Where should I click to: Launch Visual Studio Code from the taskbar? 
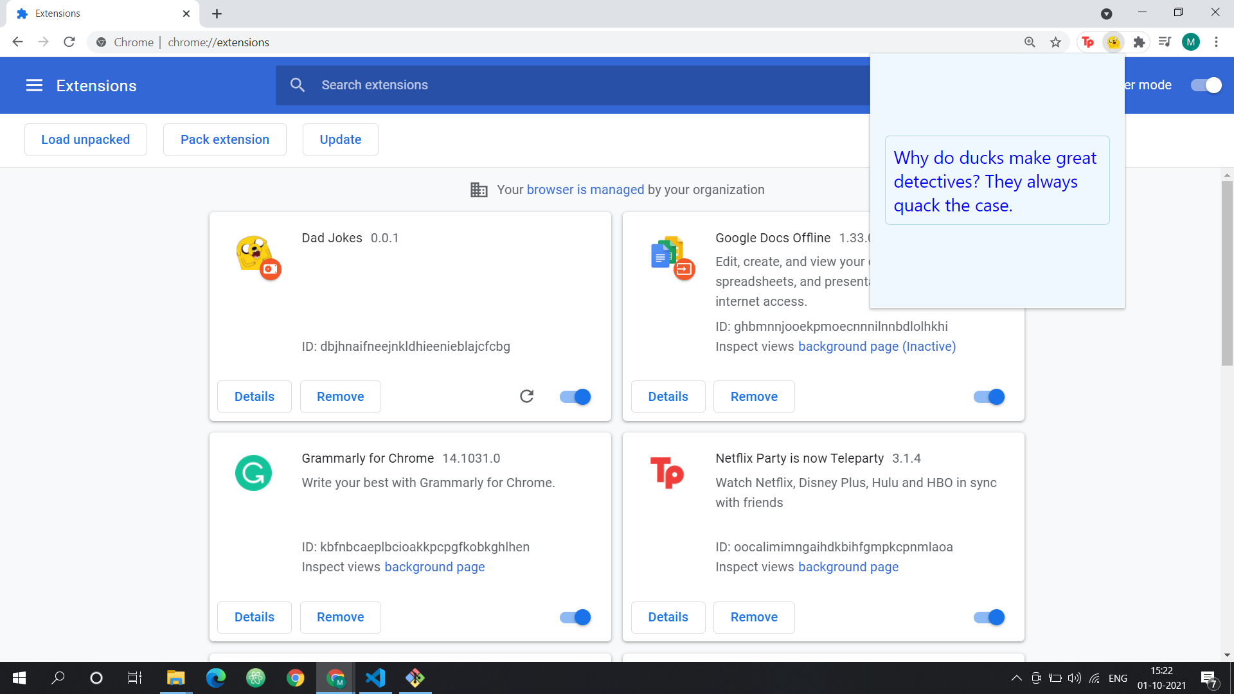click(x=375, y=678)
